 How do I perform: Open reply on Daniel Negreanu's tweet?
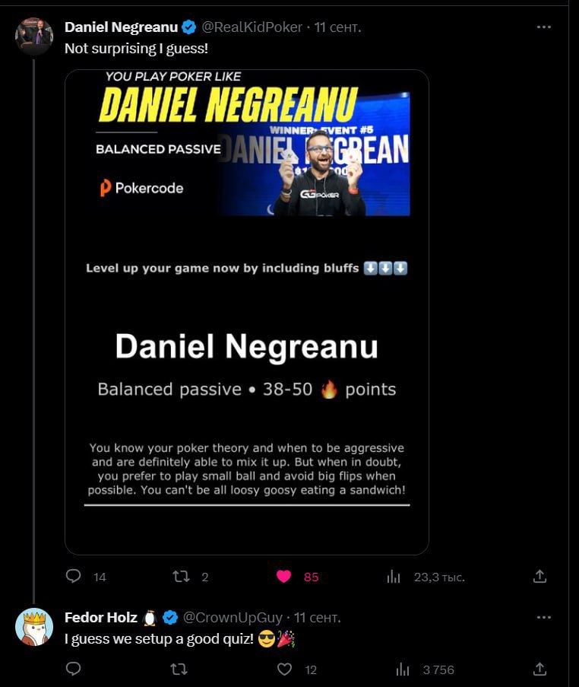point(73,576)
